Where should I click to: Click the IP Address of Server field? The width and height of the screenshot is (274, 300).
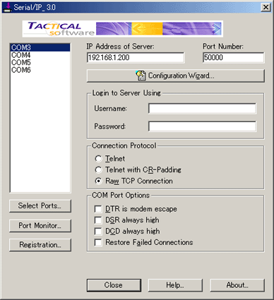(x=136, y=58)
